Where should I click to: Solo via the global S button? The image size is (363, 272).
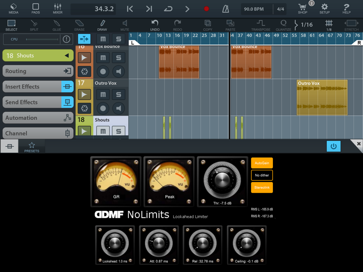[119, 39]
